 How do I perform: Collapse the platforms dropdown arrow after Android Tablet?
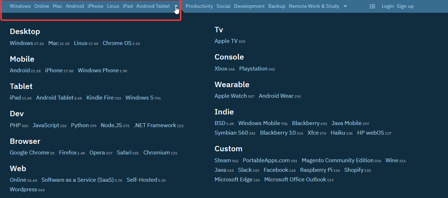pos(176,6)
